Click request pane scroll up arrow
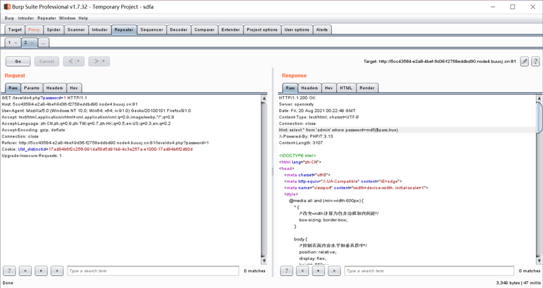The image size is (543, 288). pyautogui.click(x=264, y=98)
